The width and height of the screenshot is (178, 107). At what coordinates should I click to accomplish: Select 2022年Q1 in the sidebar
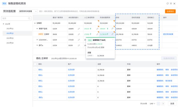tap(10, 28)
